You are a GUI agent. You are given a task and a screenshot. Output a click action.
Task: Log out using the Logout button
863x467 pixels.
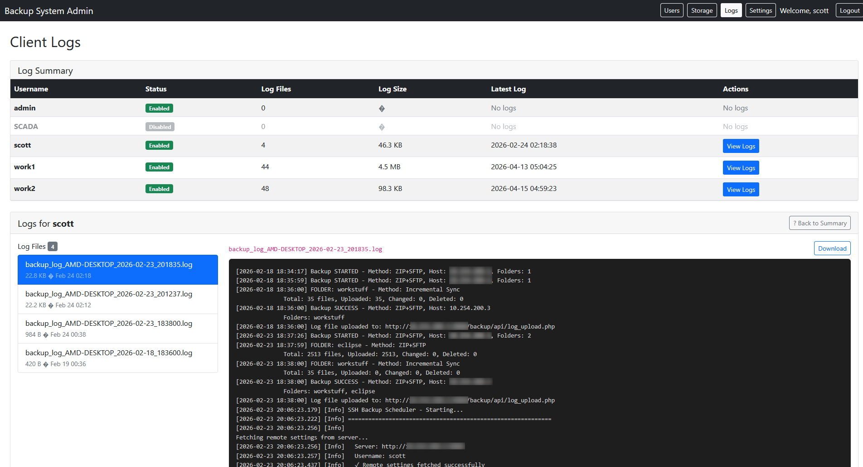tap(849, 10)
